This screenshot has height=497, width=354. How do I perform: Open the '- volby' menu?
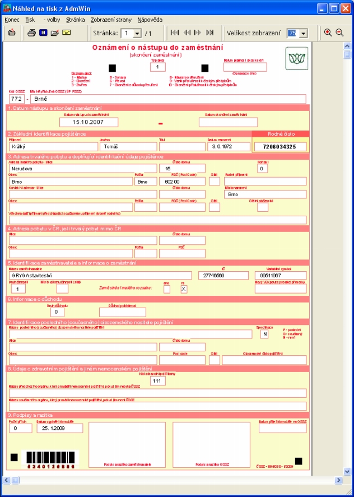[x=52, y=20]
